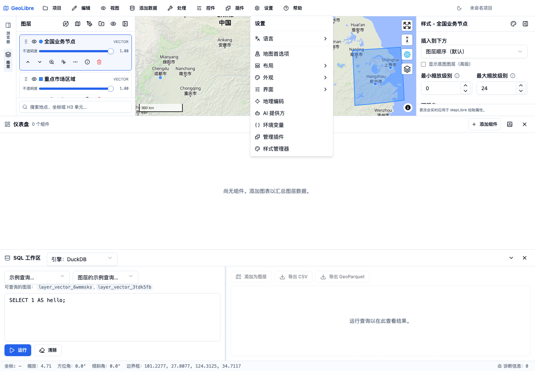Image resolution: width=535 pixels, height=371 pixels.
Task: Open the 添加数据 menu
Action: [x=143, y=8]
